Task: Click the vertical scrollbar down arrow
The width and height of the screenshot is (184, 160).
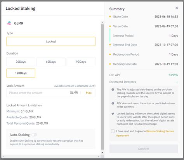Action: [102, 153]
